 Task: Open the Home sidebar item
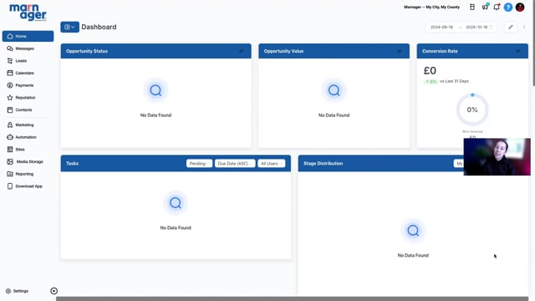pyautogui.click(x=28, y=36)
